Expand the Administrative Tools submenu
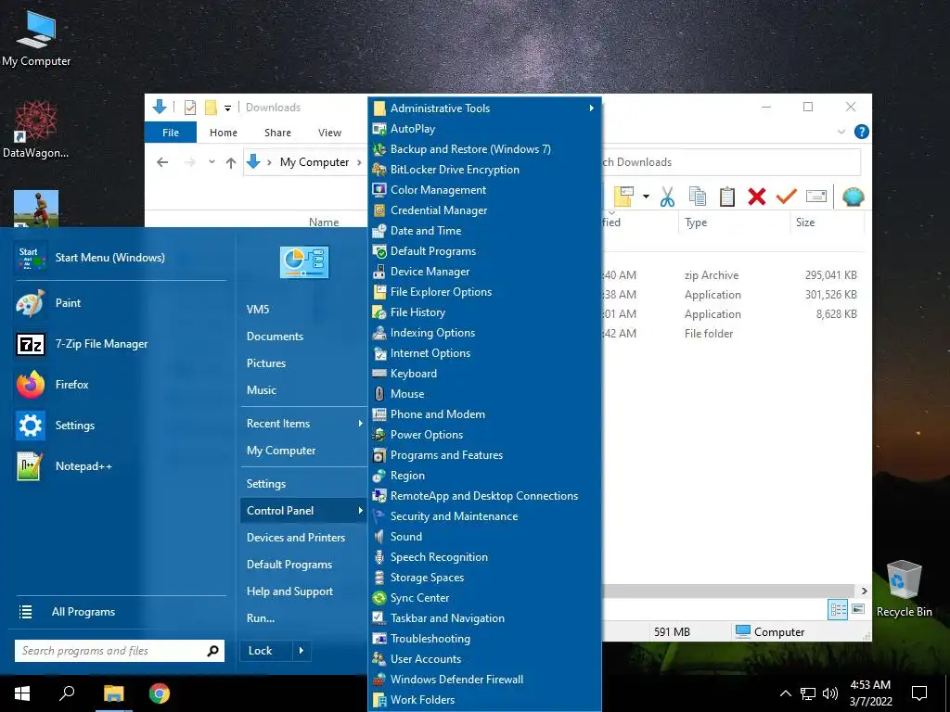The width and height of the screenshot is (950, 712). click(x=591, y=108)
